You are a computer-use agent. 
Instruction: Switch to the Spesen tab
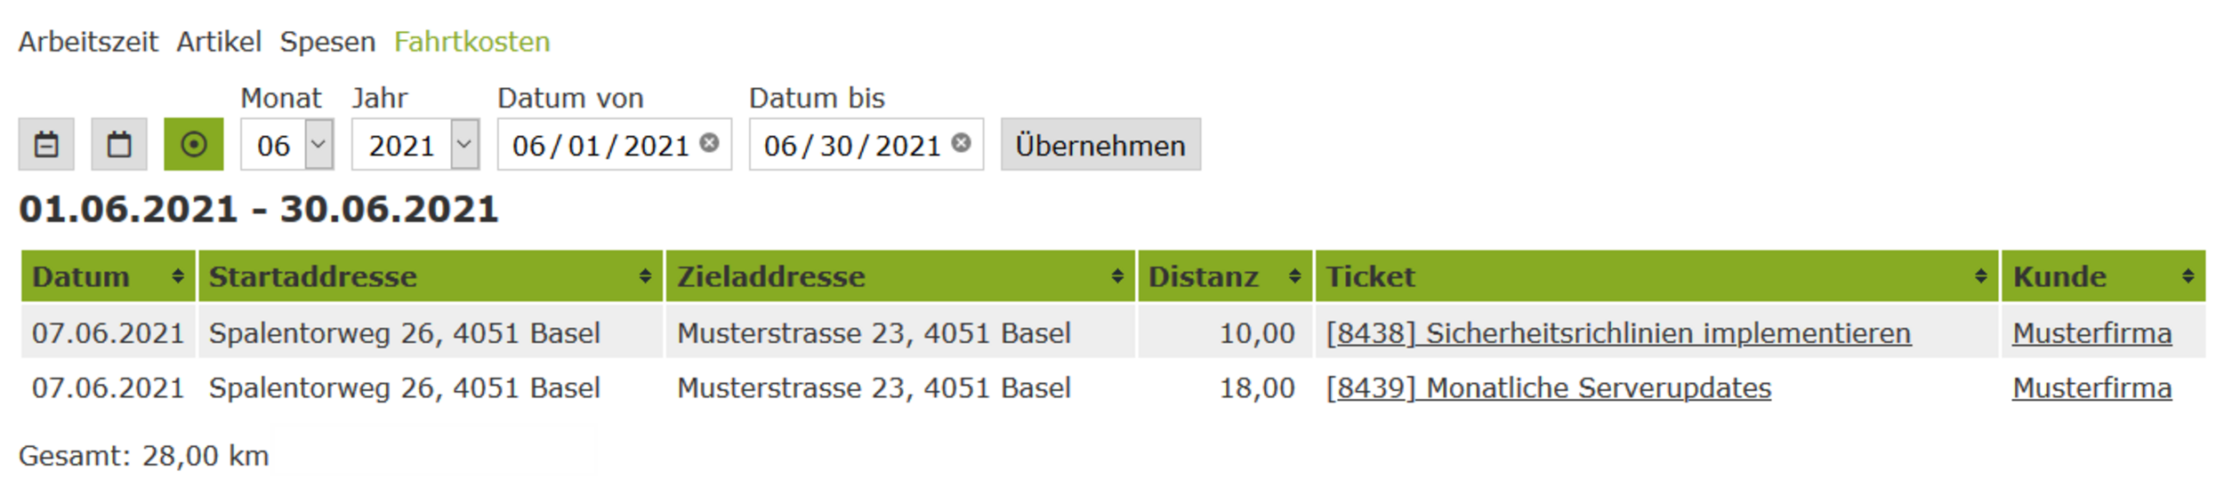[x=327, y=42]
